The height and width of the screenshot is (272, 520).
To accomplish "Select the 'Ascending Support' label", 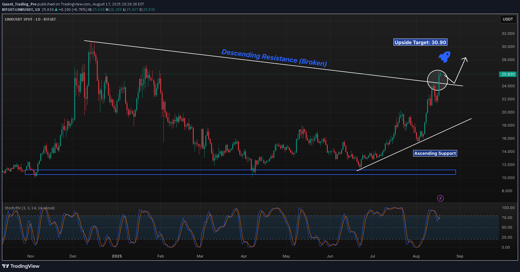I will tap(435, 153).
